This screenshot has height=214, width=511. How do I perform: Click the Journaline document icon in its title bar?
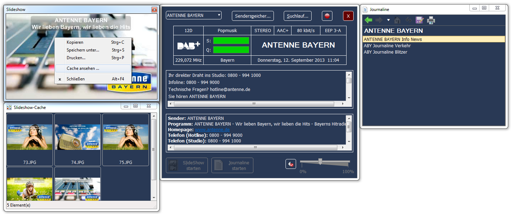coord(365,10)
